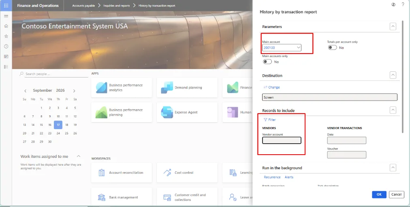
Task: Open Account reconciliation workspace tile
Action: tap(122, 172)
